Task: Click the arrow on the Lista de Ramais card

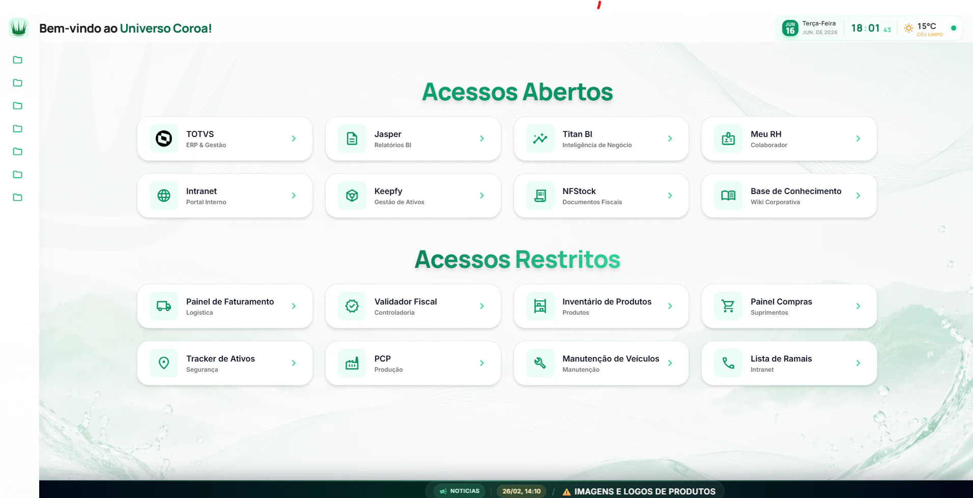Action: (x=858, y=363)
